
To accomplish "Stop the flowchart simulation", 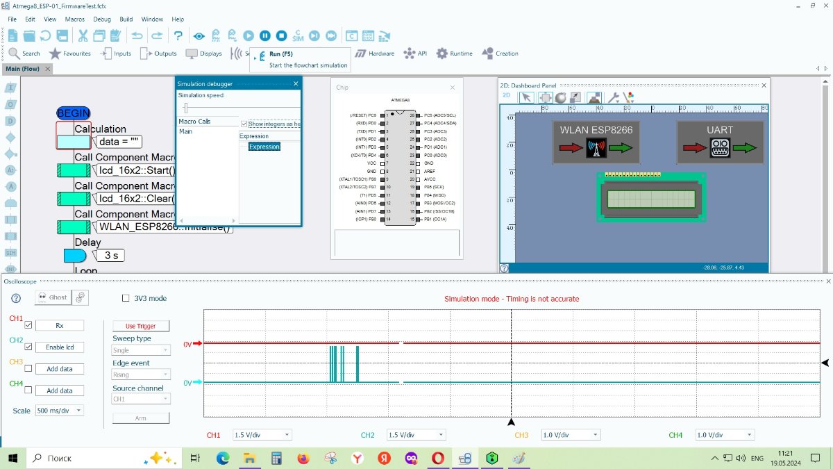I will click(x=281, y=35).
